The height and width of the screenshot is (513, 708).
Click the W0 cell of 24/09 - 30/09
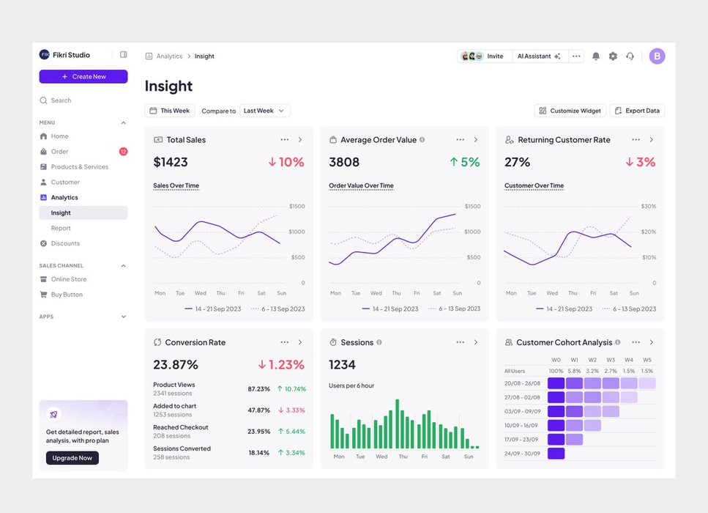click(556, 454)
